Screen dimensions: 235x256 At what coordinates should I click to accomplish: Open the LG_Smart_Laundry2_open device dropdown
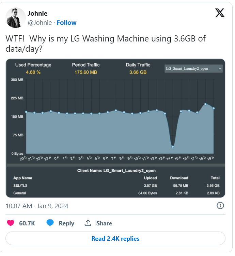tap(193, 69)
